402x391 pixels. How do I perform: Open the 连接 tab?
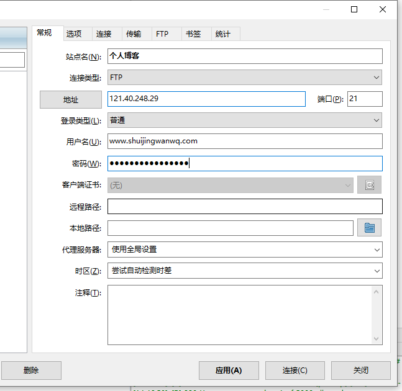104,34
